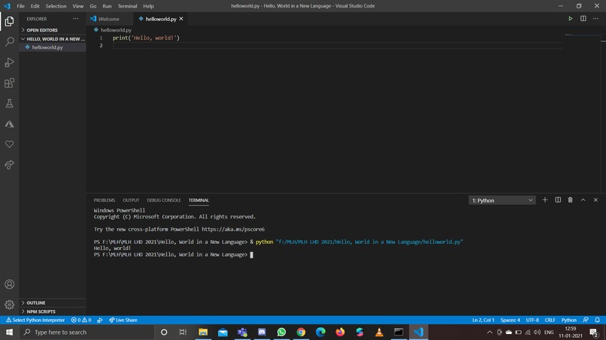Open the Edit menu
The height and width of the screenshot is (340, 606).
pyautogui.click(x=35, y=6)
